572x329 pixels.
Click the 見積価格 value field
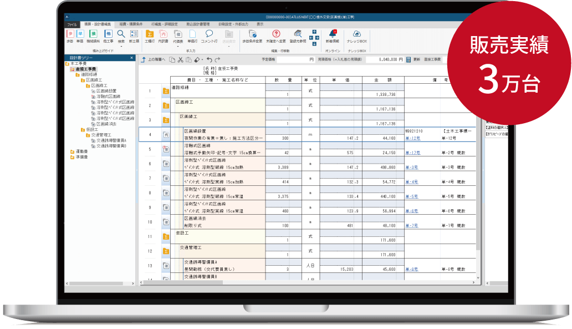click(x=385, y=59)
